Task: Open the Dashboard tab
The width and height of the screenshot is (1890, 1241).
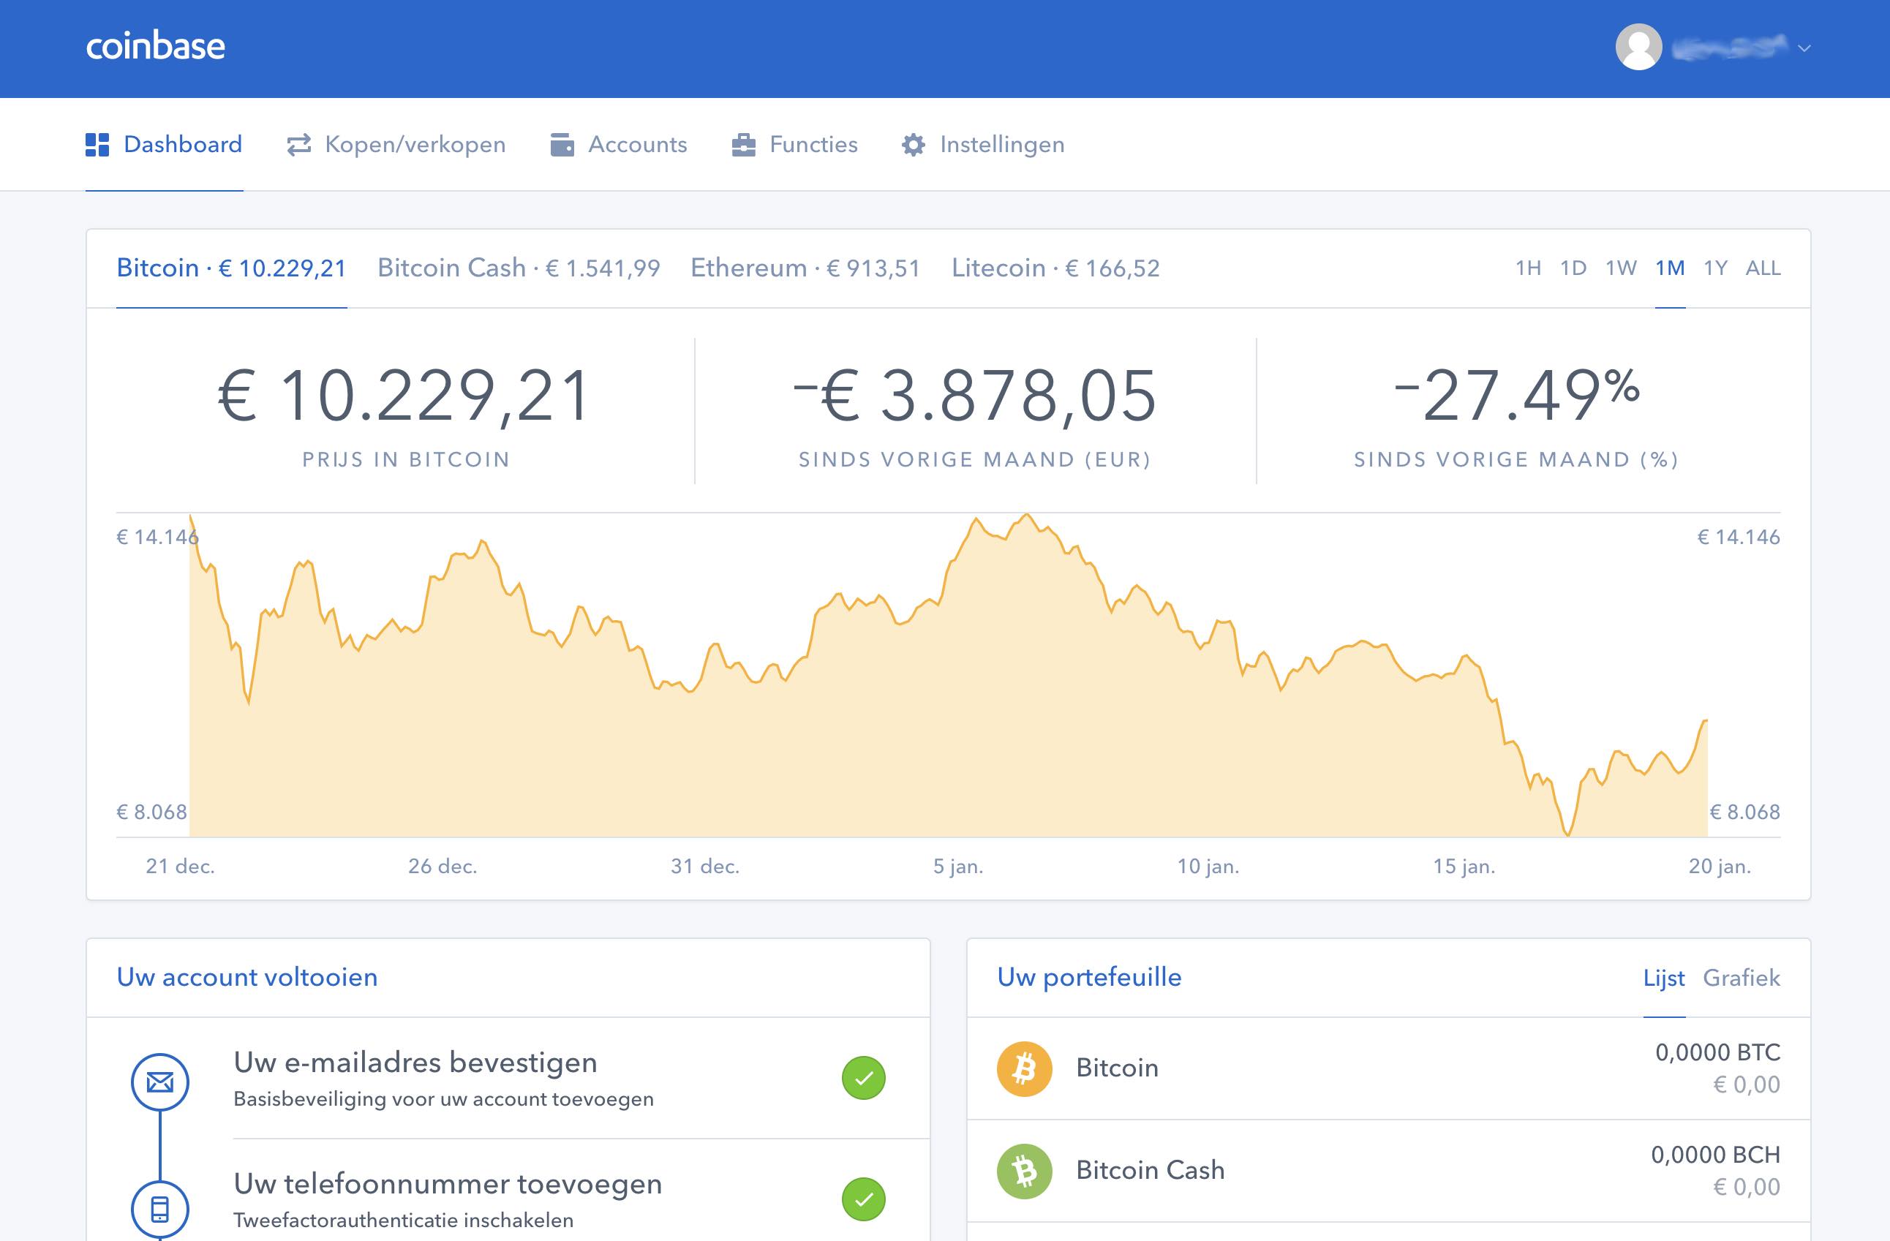Action: [164, 145]
